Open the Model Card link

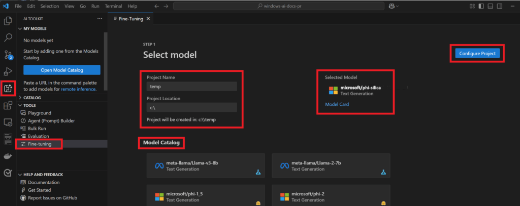point(337,104)
